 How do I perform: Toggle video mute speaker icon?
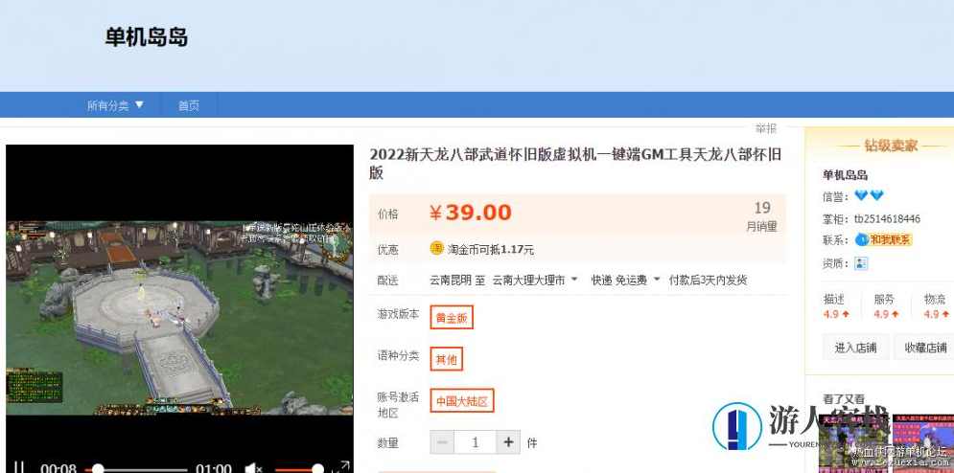[253, 469]
